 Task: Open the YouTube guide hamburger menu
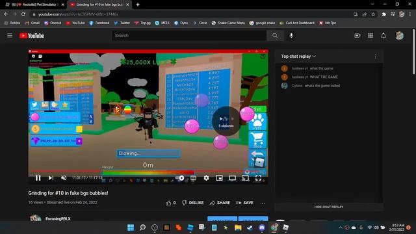coord(10,36)
